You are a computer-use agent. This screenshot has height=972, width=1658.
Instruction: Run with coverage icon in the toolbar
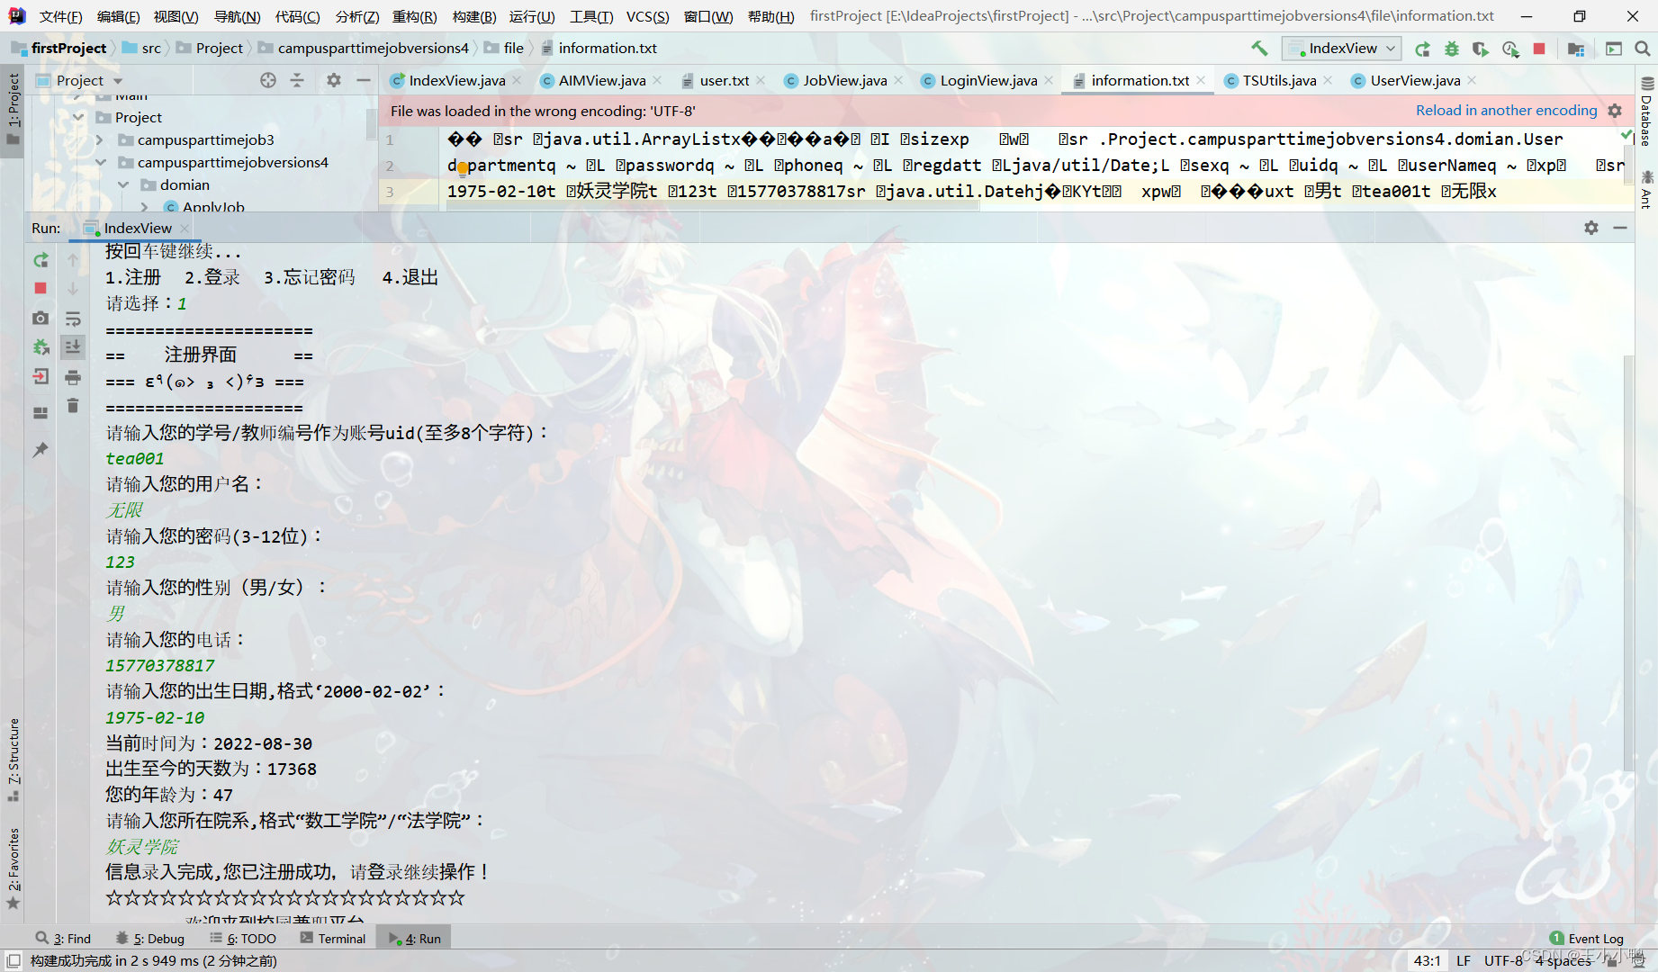1481,49
